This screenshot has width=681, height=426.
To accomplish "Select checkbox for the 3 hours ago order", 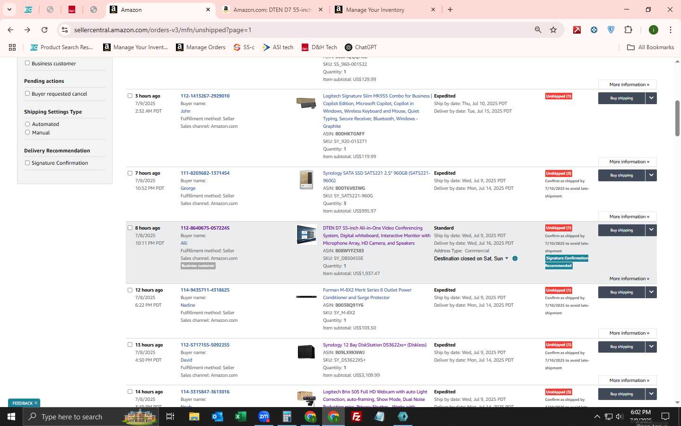I will pyautogui.click(x=130, y=96).
